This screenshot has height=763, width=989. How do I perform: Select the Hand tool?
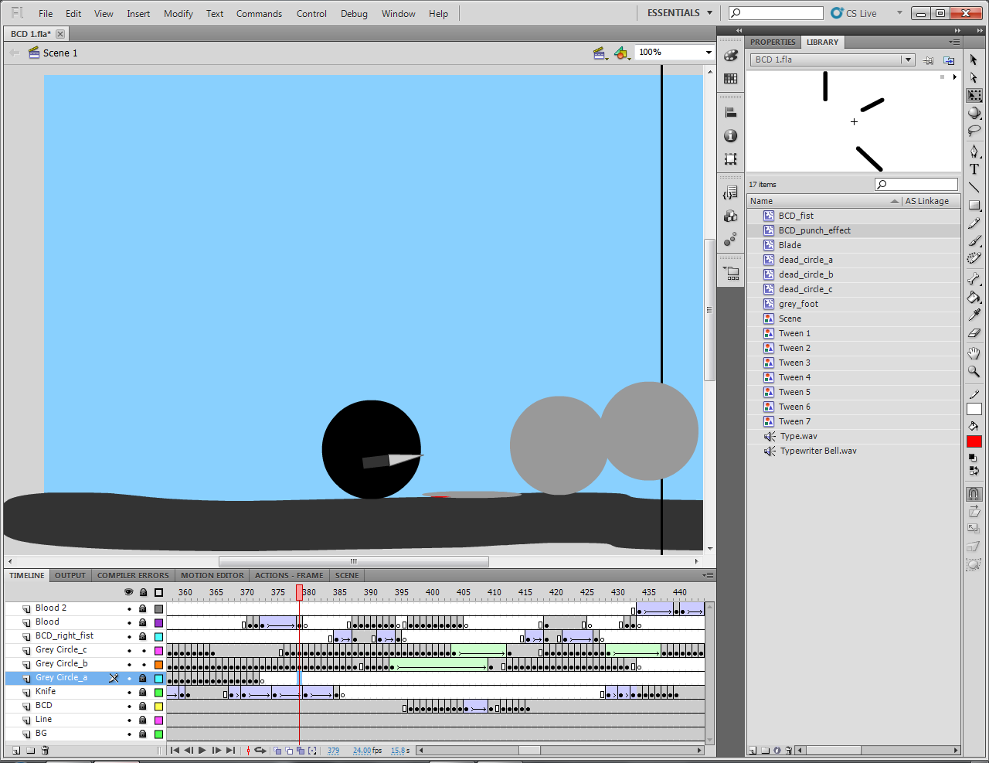[974, 353]
